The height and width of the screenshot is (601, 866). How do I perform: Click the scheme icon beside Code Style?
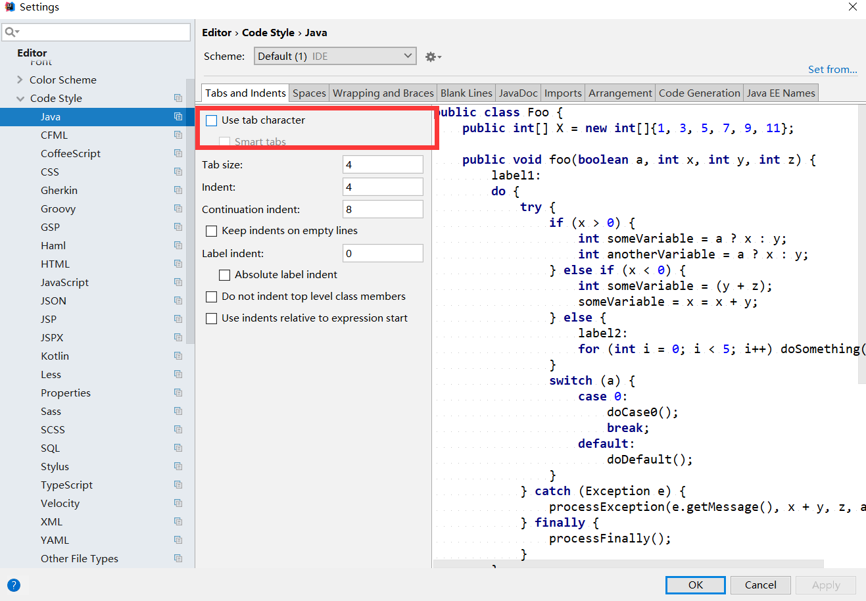178,98
